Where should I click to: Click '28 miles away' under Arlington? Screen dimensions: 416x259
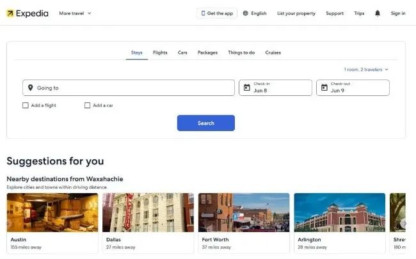point(312,247)
